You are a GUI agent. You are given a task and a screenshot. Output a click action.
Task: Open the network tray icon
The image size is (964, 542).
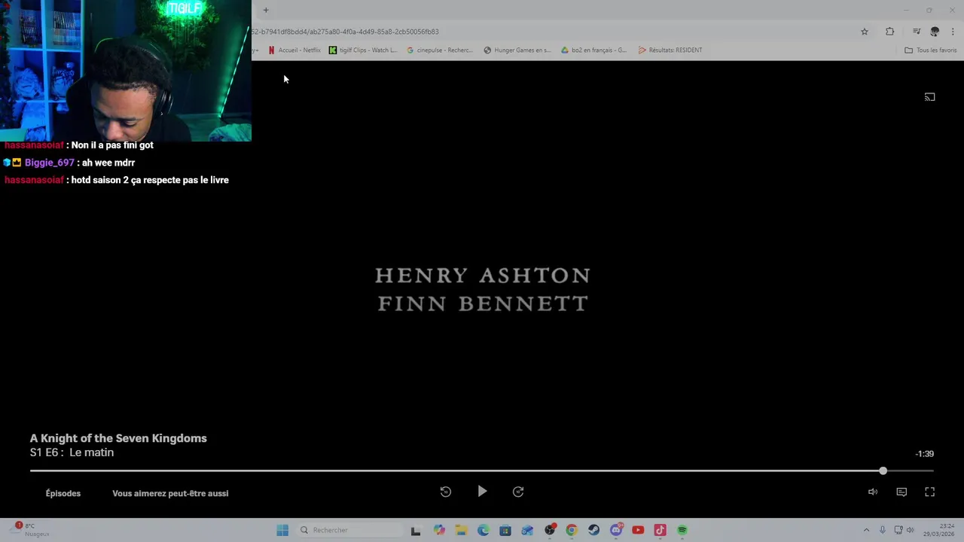coord(898,530)
